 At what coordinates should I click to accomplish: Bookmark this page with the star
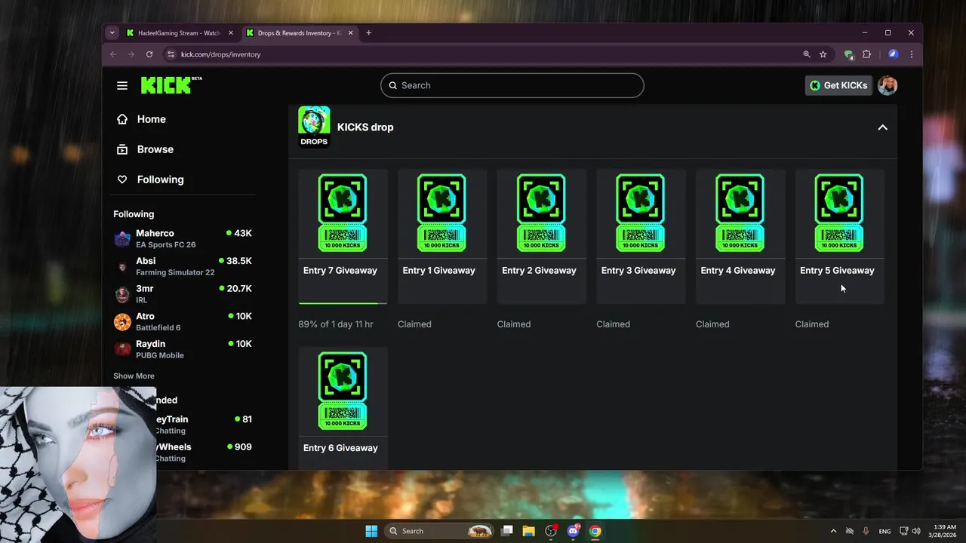click(823, 54)
